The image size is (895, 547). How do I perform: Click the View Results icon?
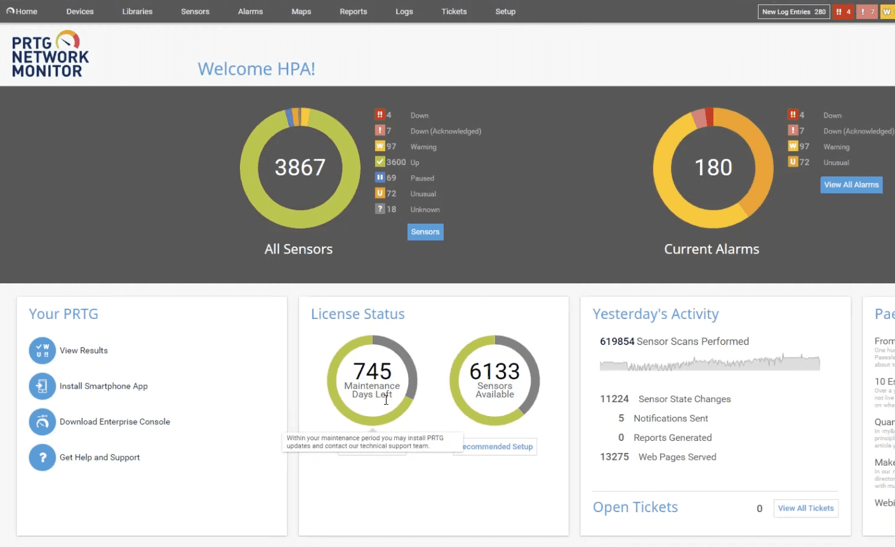coord(42,351)
